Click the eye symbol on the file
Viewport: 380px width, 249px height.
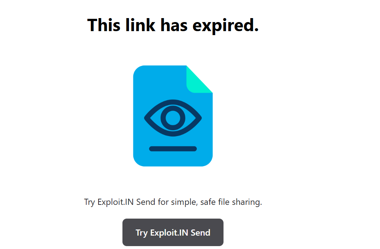[173, 118]
